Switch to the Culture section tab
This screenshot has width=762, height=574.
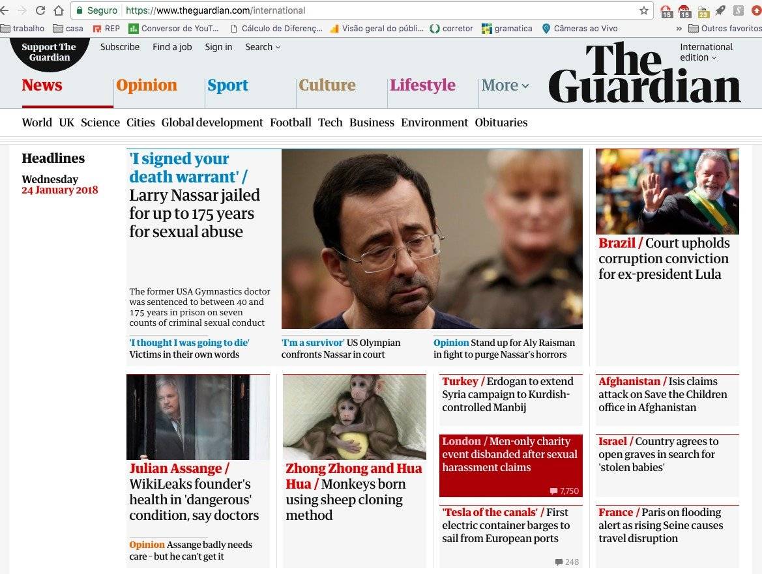[327, 85]
